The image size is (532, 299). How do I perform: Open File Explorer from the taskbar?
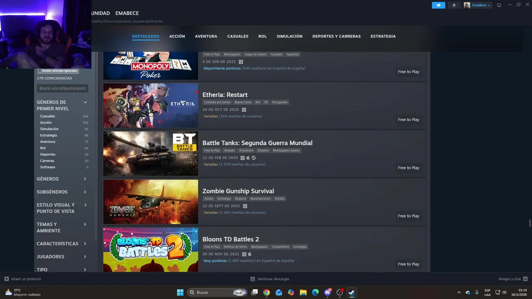coord(303,292)
